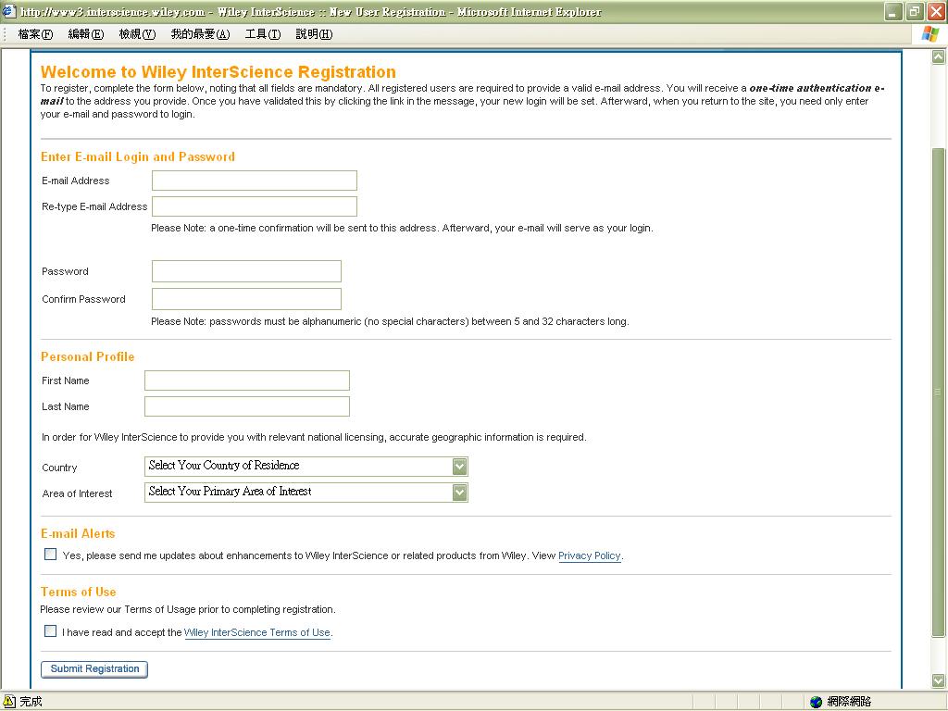Click the Submit Registration button
Viewport: 948px width, 711px height.
click(x=94, y=669)
